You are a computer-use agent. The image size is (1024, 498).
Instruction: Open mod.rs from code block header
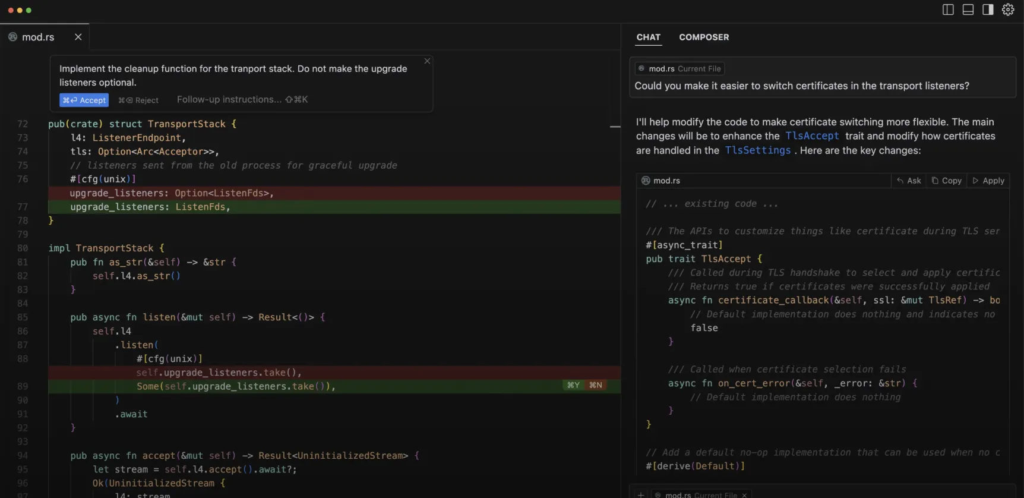pyautogui.click(x=661, y=181)
